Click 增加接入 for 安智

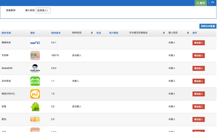pos(198,106)
